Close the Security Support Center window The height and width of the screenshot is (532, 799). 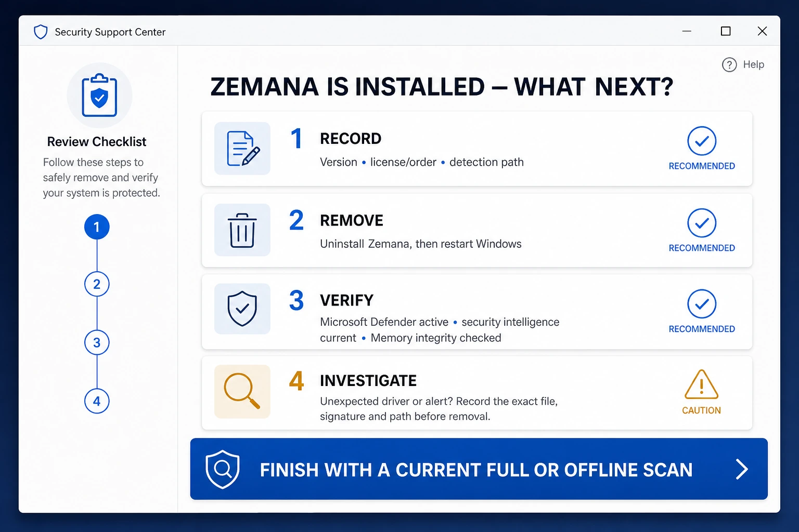(762, 31)
